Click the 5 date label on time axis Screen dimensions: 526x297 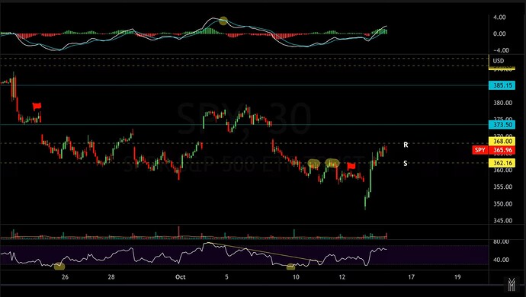[x=226, y=277]
